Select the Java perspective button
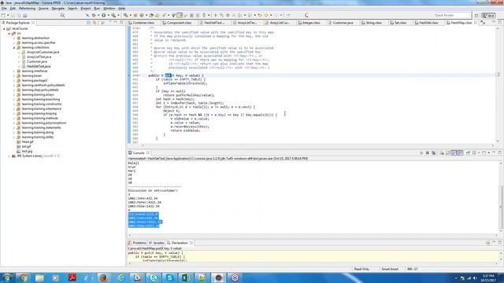 pos(489,15)
